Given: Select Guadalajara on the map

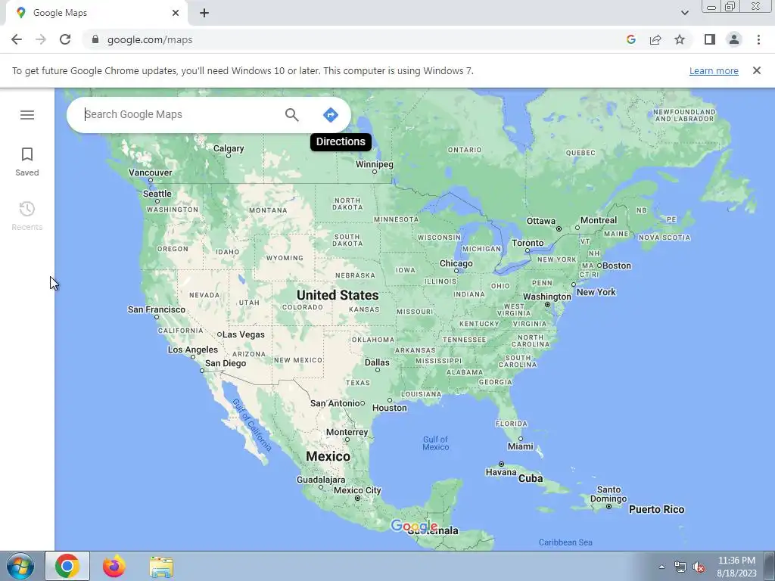Looking at the screenshot, I should pos(321,479).
